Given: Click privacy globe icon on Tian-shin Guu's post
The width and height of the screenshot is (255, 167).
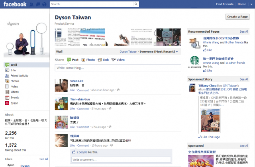Looking at the screenshot, I should pyautogui.click(x=110, y=108).
